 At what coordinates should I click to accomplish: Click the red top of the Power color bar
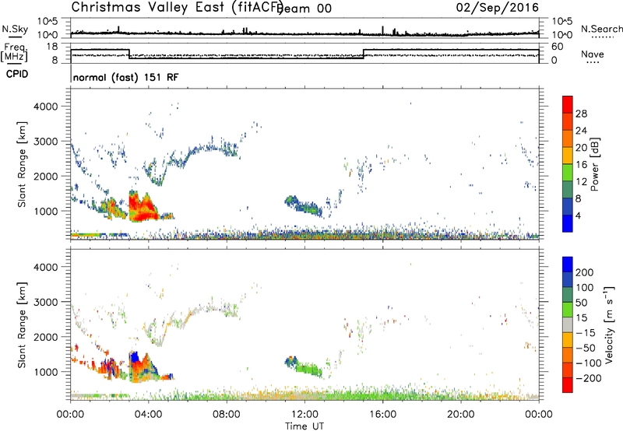coord(568,104)
